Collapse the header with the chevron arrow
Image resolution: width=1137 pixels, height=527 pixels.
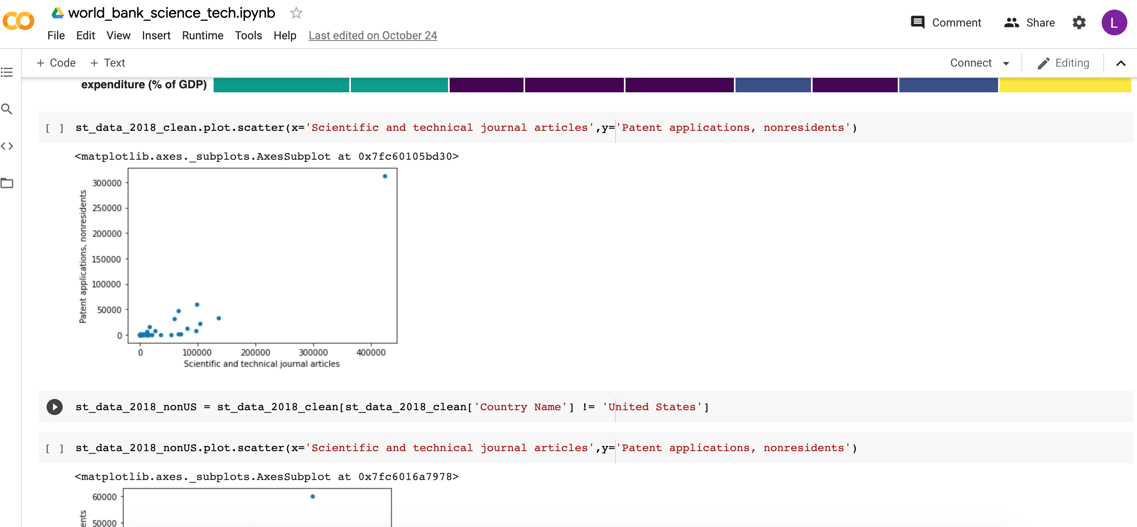1120,63
